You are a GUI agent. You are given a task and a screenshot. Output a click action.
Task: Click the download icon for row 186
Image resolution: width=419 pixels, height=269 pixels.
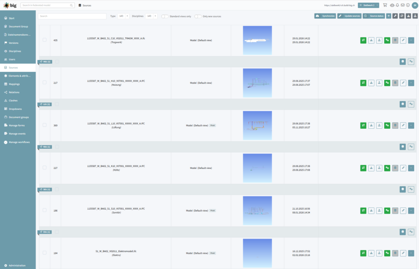[371, 210]
